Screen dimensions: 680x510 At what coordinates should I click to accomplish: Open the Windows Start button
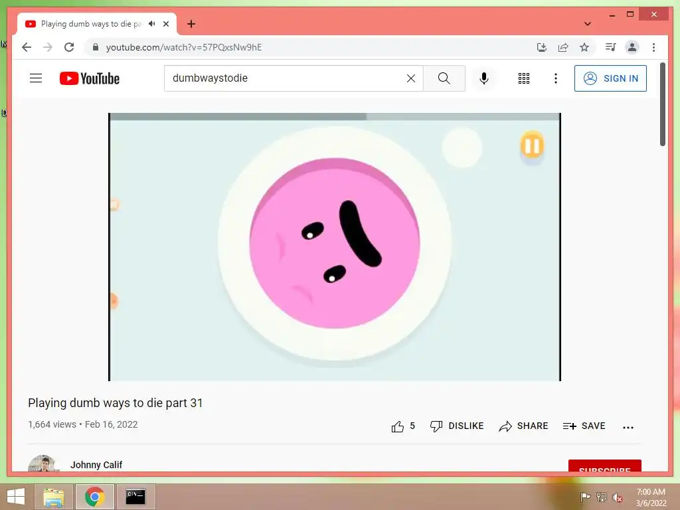coord(16,497)
